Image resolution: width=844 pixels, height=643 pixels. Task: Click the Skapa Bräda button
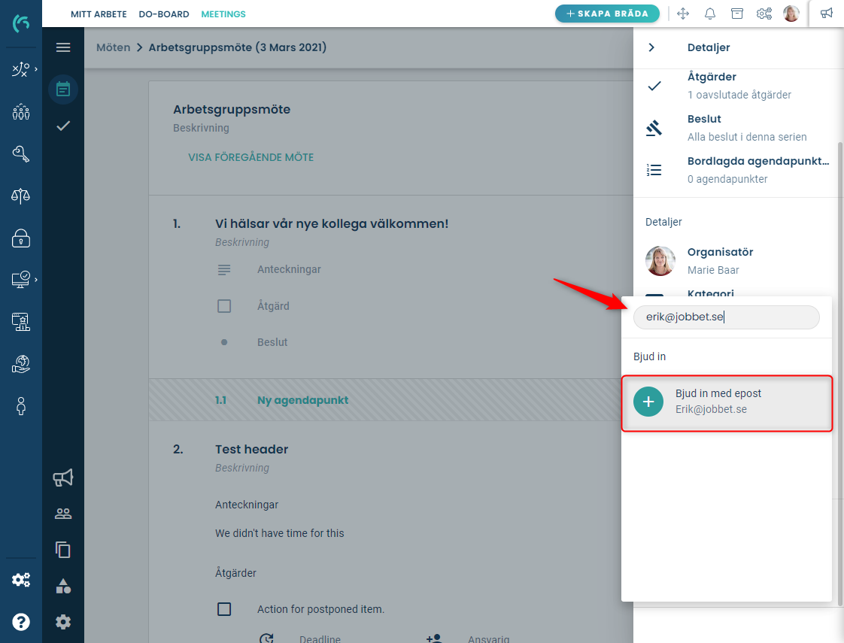coord(607,14)
